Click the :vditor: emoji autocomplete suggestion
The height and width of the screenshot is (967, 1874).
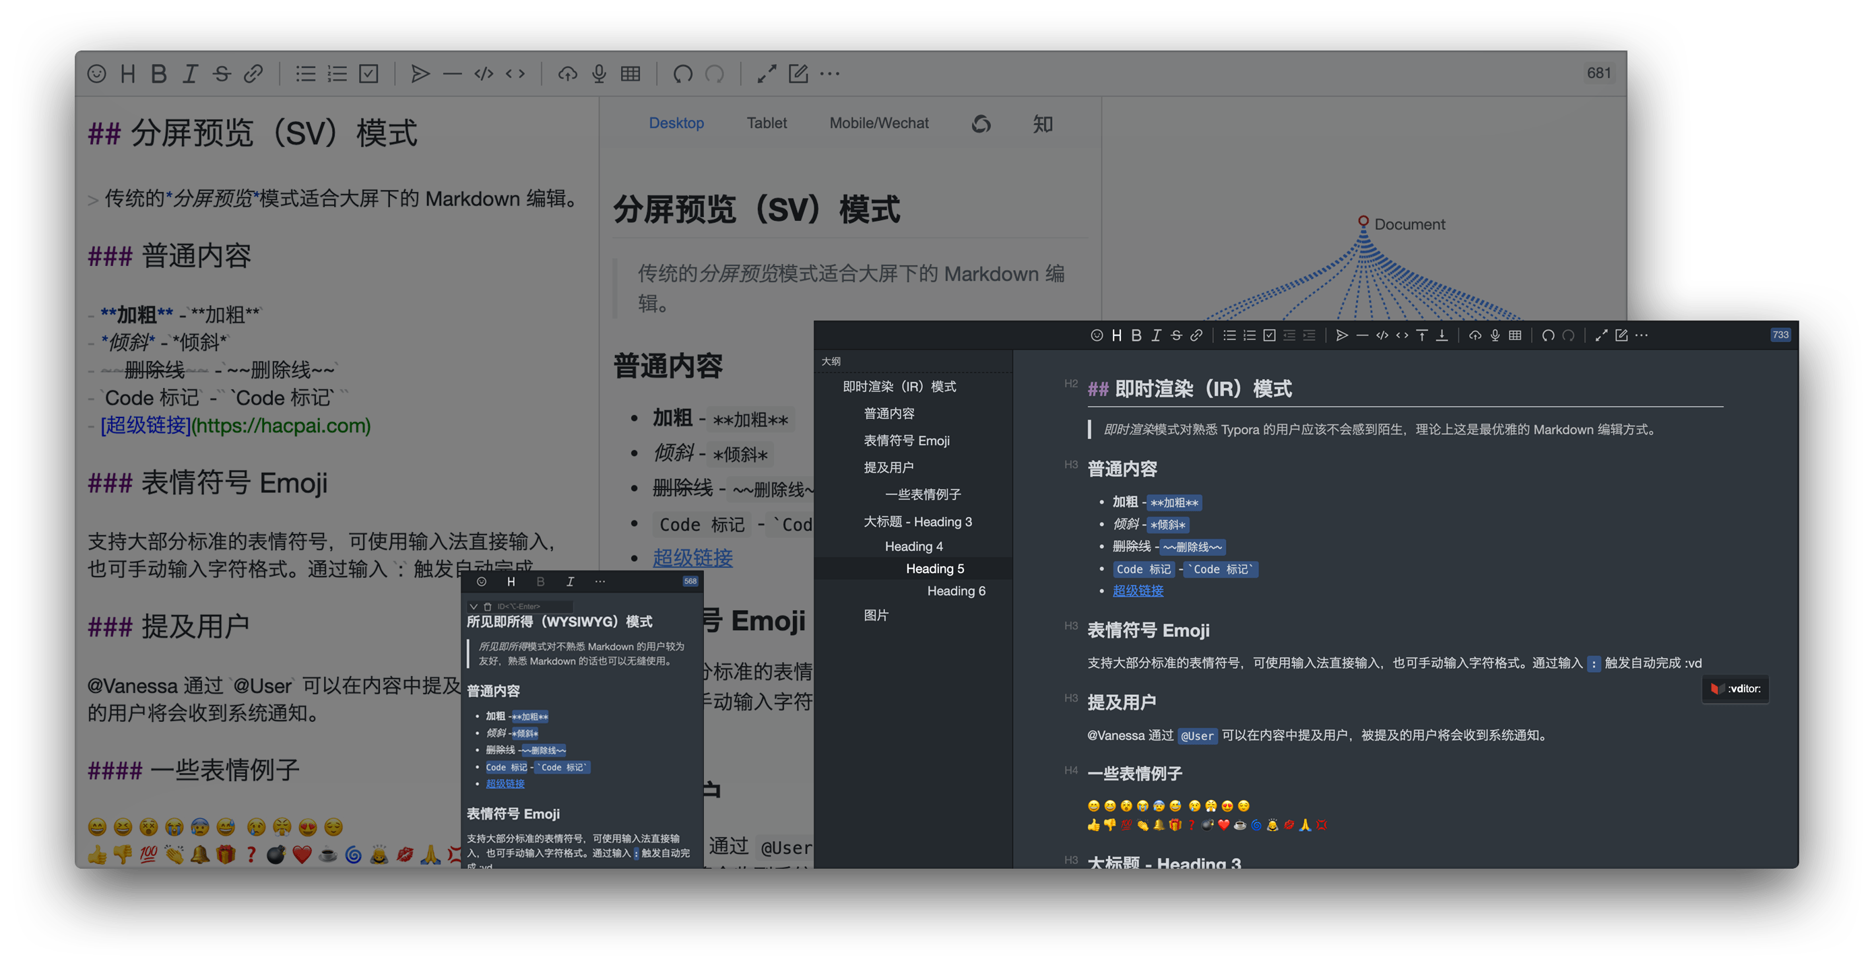(1736, 688)
